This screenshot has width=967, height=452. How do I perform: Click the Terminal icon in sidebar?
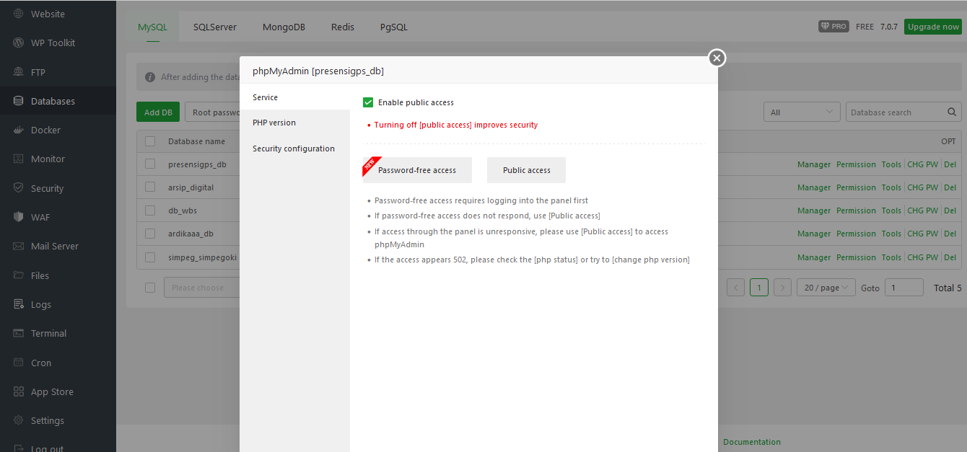coord(18,333)
